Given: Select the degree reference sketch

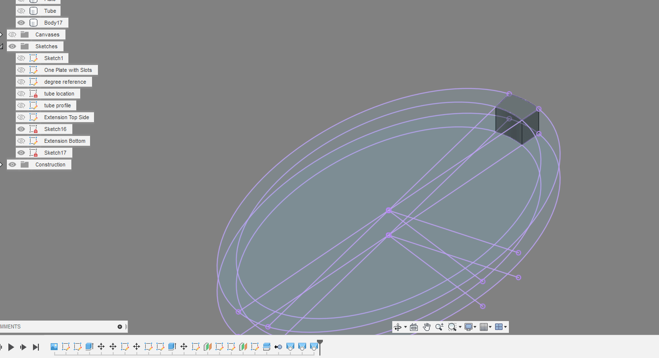Looking at the screenshot, I should [x=65, y=82].
